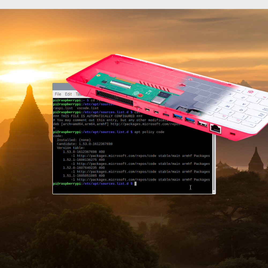The width and height of the screenshot is (268, 268).
Task: Click the Raspberry Pi logo key on keyboard
Action: click(250, 92)
